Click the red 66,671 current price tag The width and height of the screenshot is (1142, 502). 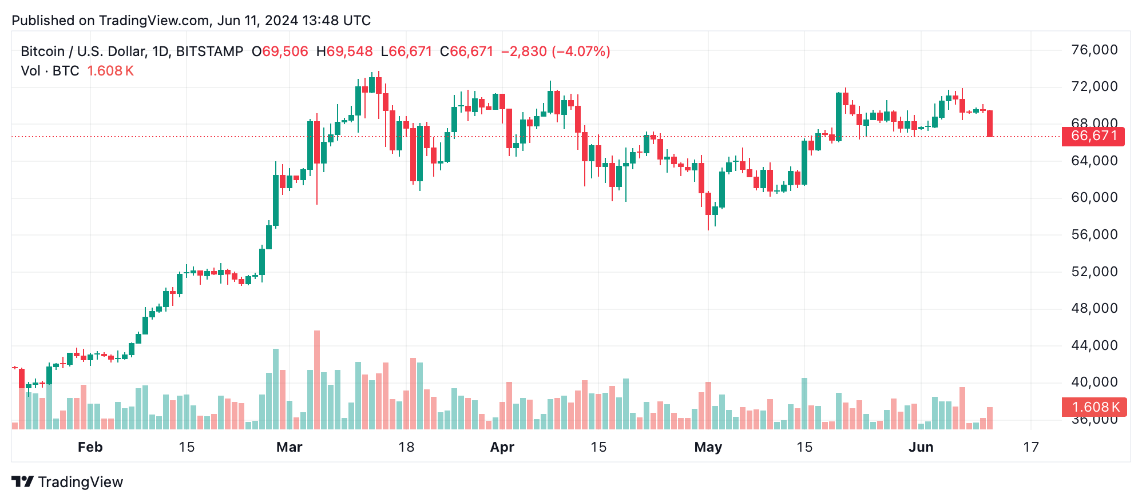point(1093,136)
